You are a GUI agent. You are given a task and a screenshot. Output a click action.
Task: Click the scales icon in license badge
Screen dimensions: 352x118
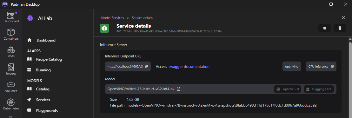tap(279, 89)
